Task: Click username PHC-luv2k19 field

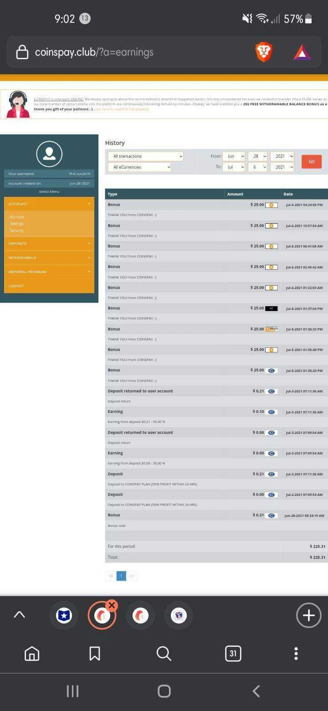Action: [x=49, y=174]
